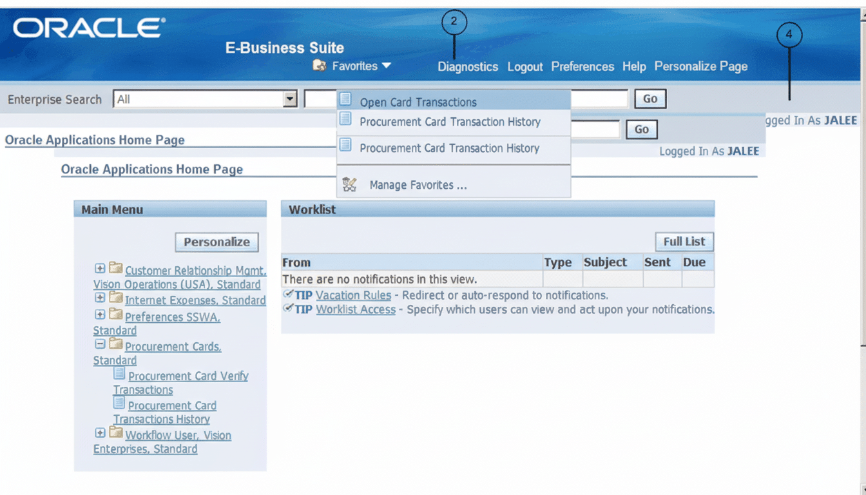The height and width of the screenshot is (495, 866).
Task: Click document icon beside Open Card Transactions
Action: tap(345, 100)
